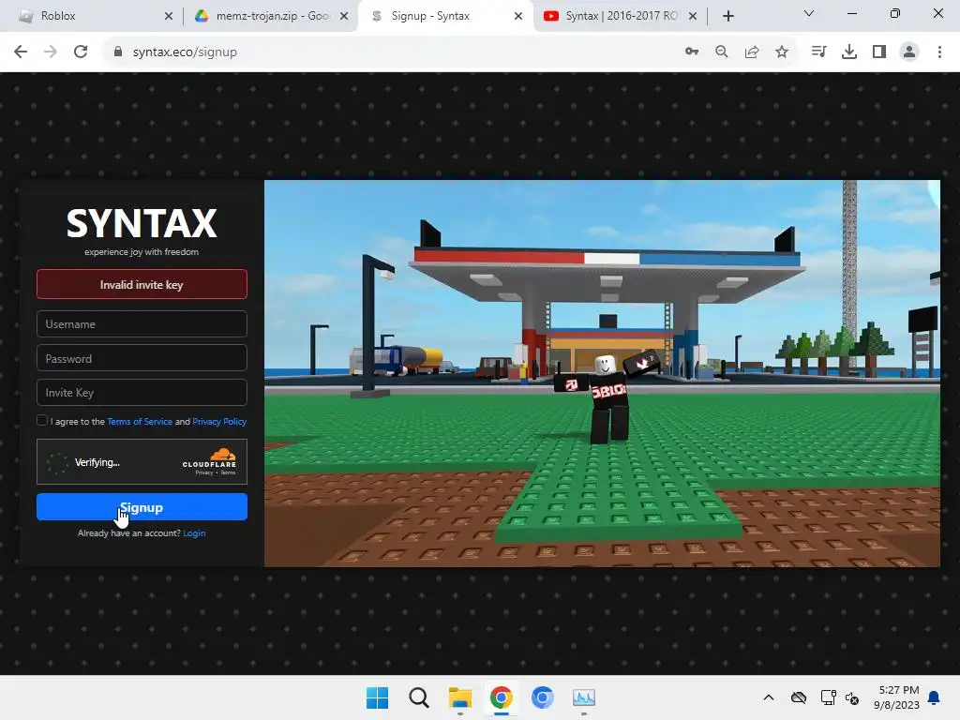Open the Chrome three-dot menu

tap(939, 52)
